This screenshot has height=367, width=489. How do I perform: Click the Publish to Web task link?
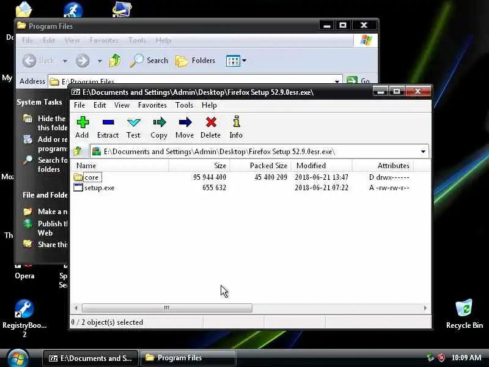coord(52,228)
